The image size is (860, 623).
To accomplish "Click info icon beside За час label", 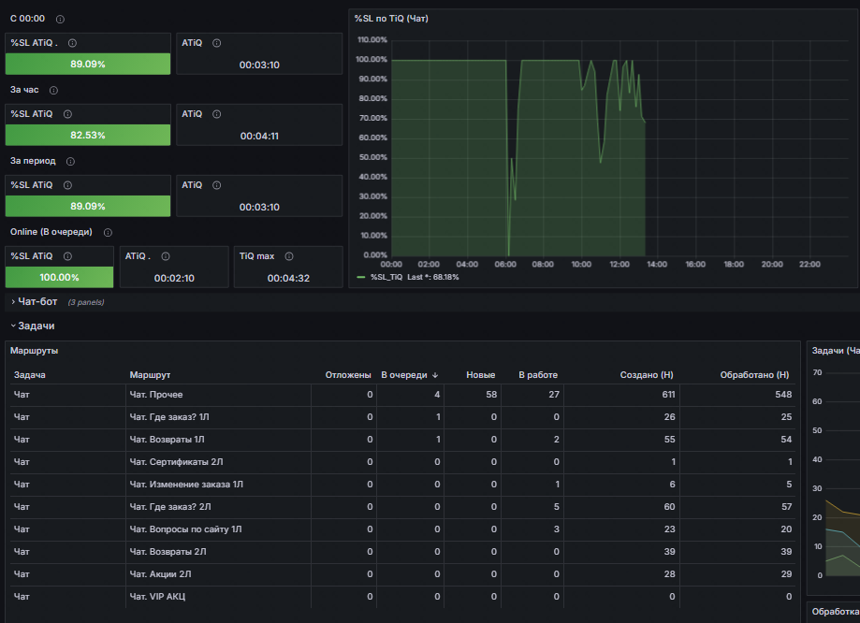I will tap(53, 91).
